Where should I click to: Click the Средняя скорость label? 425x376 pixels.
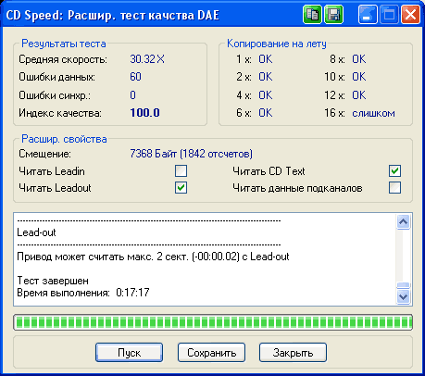(63, 59)
